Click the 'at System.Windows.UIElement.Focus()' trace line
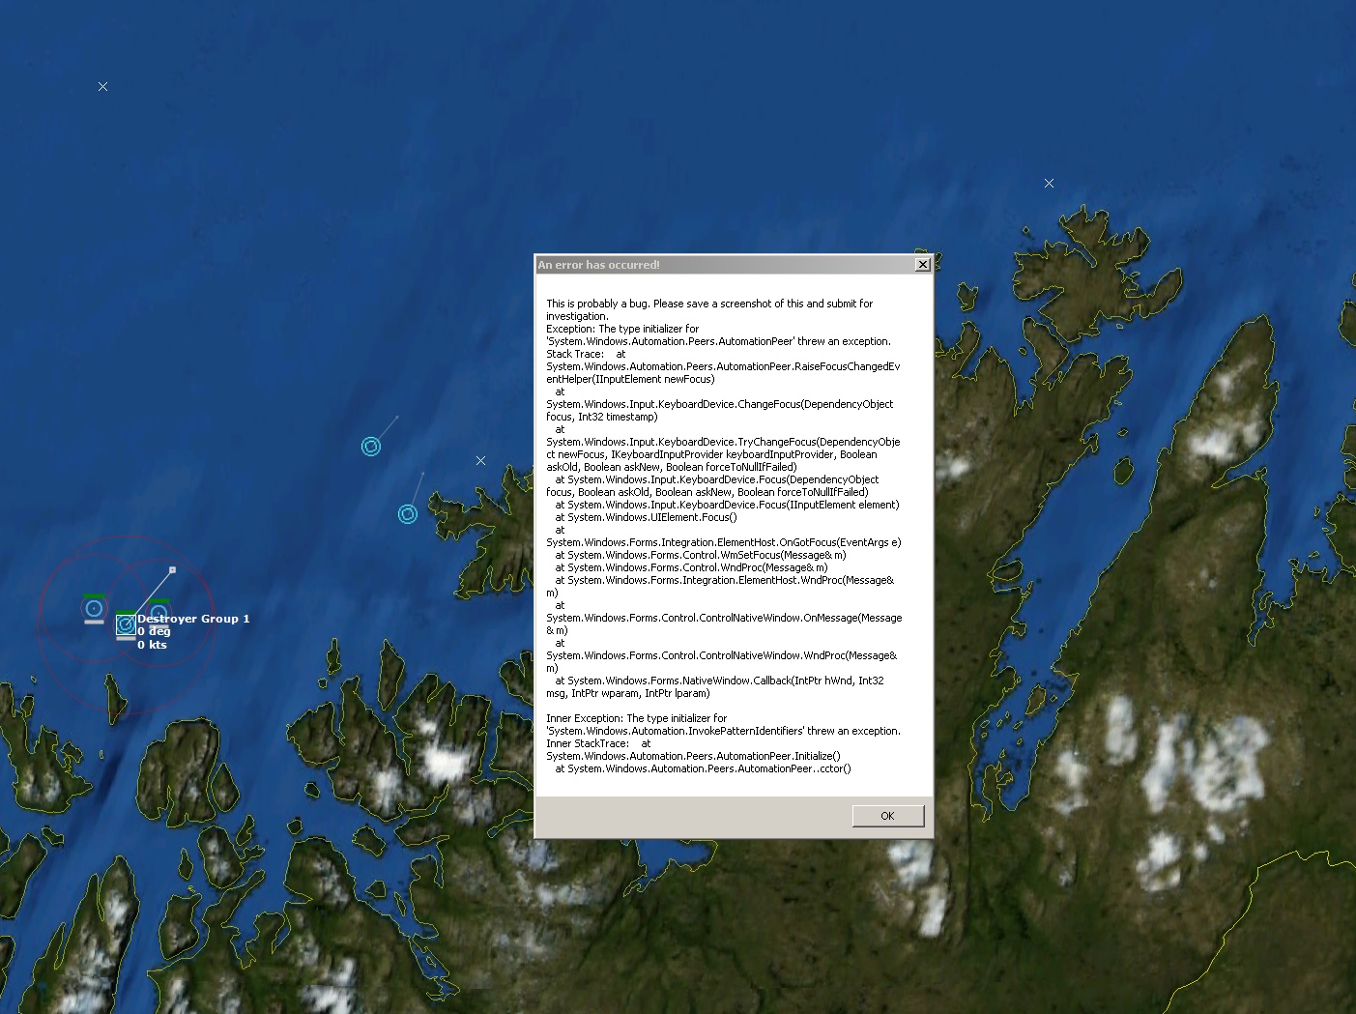The width and height of the screenshot is (1356, 1014). [x=646, y=517]
